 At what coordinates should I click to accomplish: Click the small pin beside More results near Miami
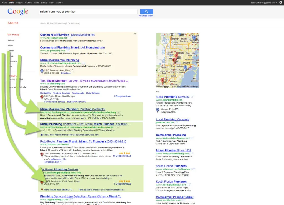pos(42,190)
